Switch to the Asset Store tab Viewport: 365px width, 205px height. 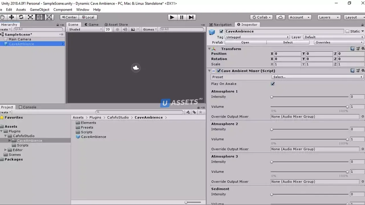(x=116, y=24)
